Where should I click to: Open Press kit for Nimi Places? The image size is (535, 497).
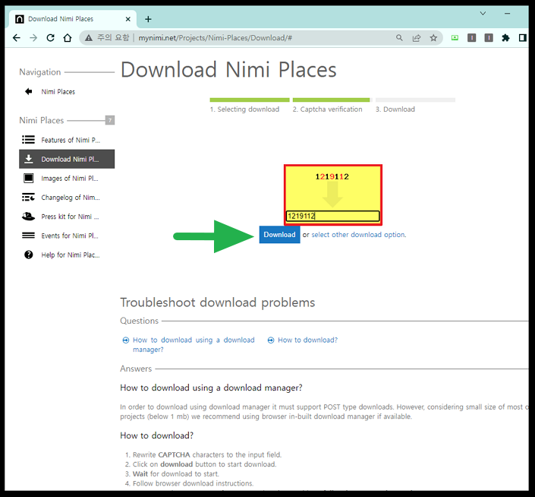coord(70,217)
